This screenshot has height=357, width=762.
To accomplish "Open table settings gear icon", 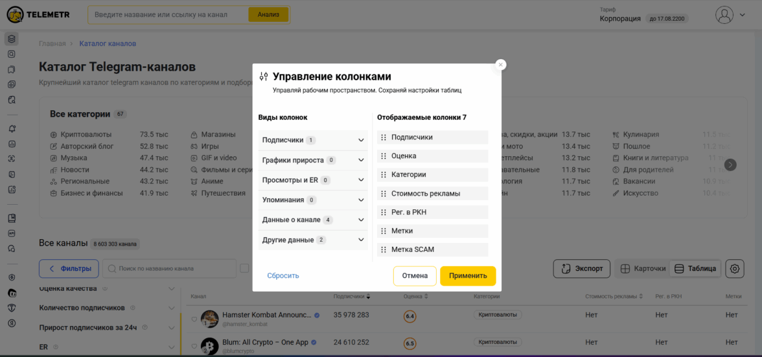I will click(x=735, y=269).
